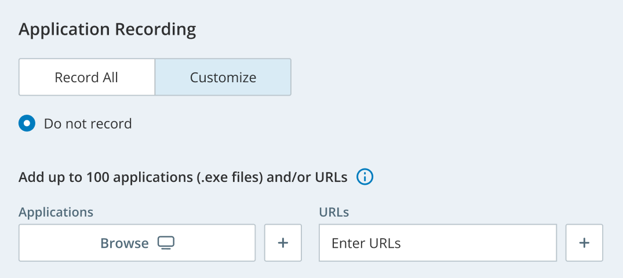623x278 pixels.
Task: Click the word Browse in applications box
Action: [x=125, y=243]
